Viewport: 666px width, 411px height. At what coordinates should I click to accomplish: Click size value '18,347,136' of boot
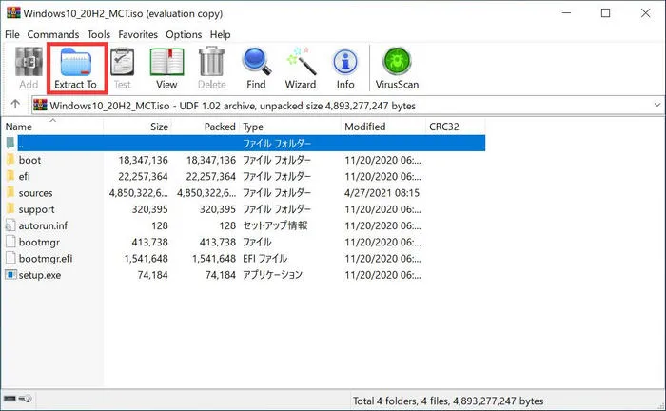(143, 160)
